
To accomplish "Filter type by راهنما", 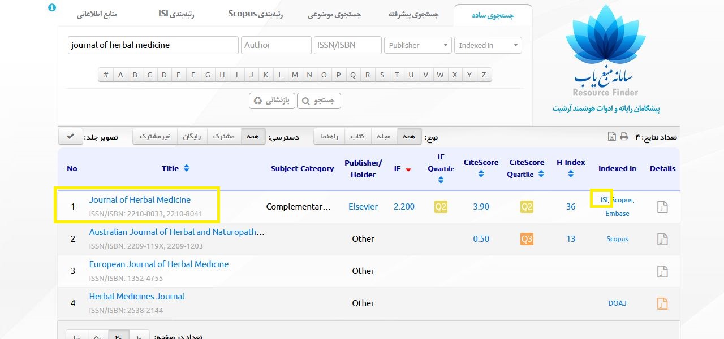I will pos(329,136).
